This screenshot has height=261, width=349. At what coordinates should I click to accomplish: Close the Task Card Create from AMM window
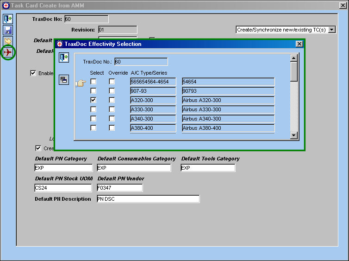(x=343, y=6)
